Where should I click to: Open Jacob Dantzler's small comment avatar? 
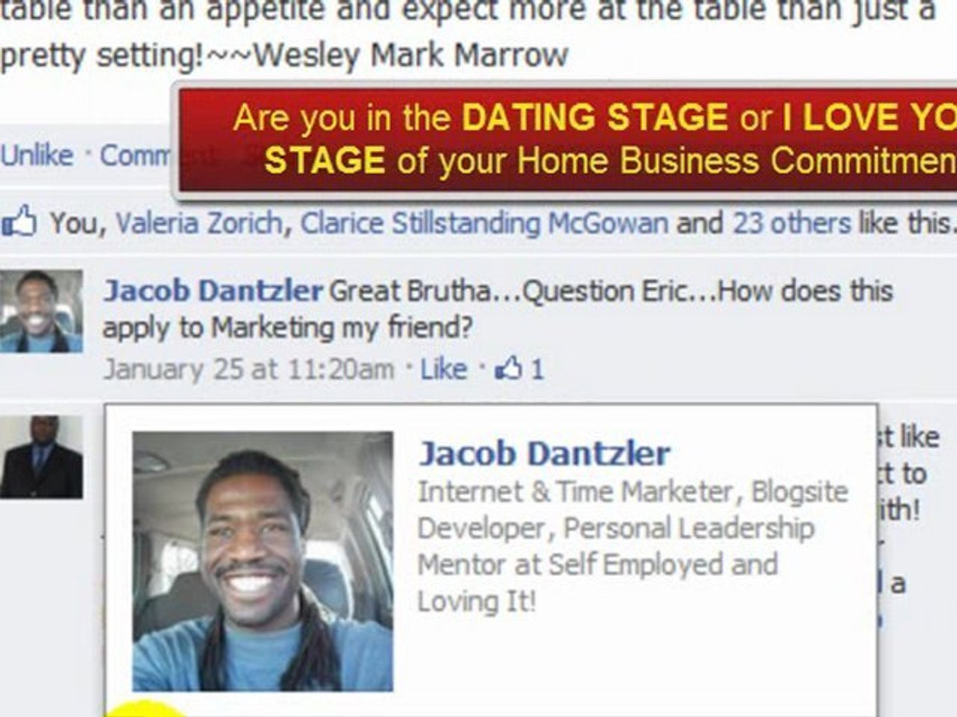41,311
